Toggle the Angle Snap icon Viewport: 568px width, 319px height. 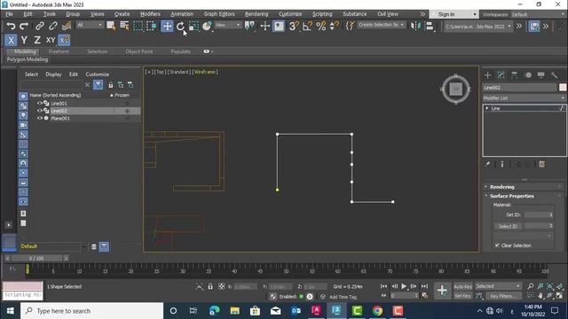pos(307,26)
